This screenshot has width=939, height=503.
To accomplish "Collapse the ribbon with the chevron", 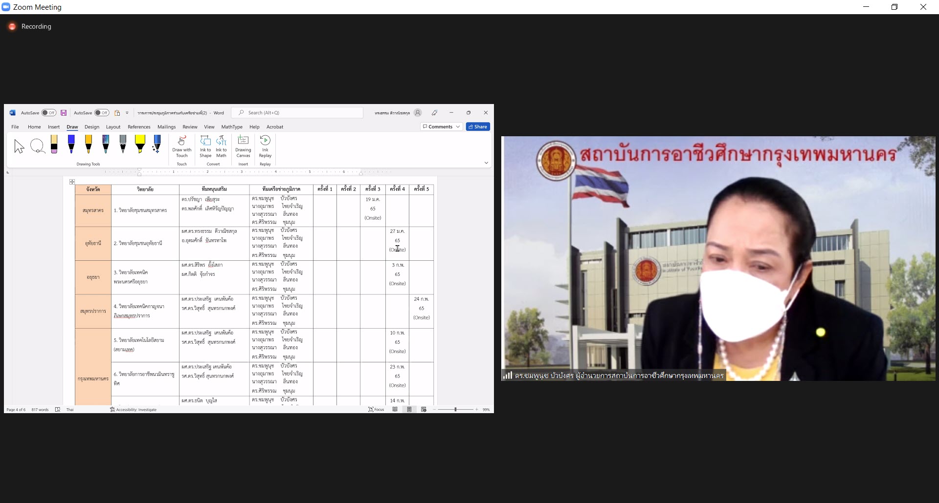I will coord(486,163).
